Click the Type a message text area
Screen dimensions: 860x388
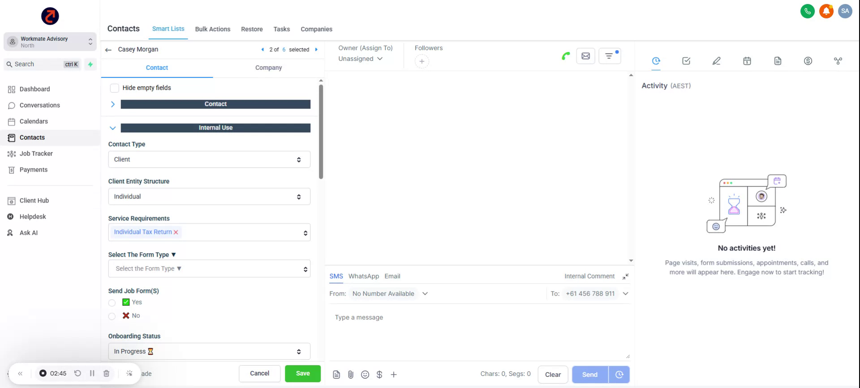(x=480, y=332)
